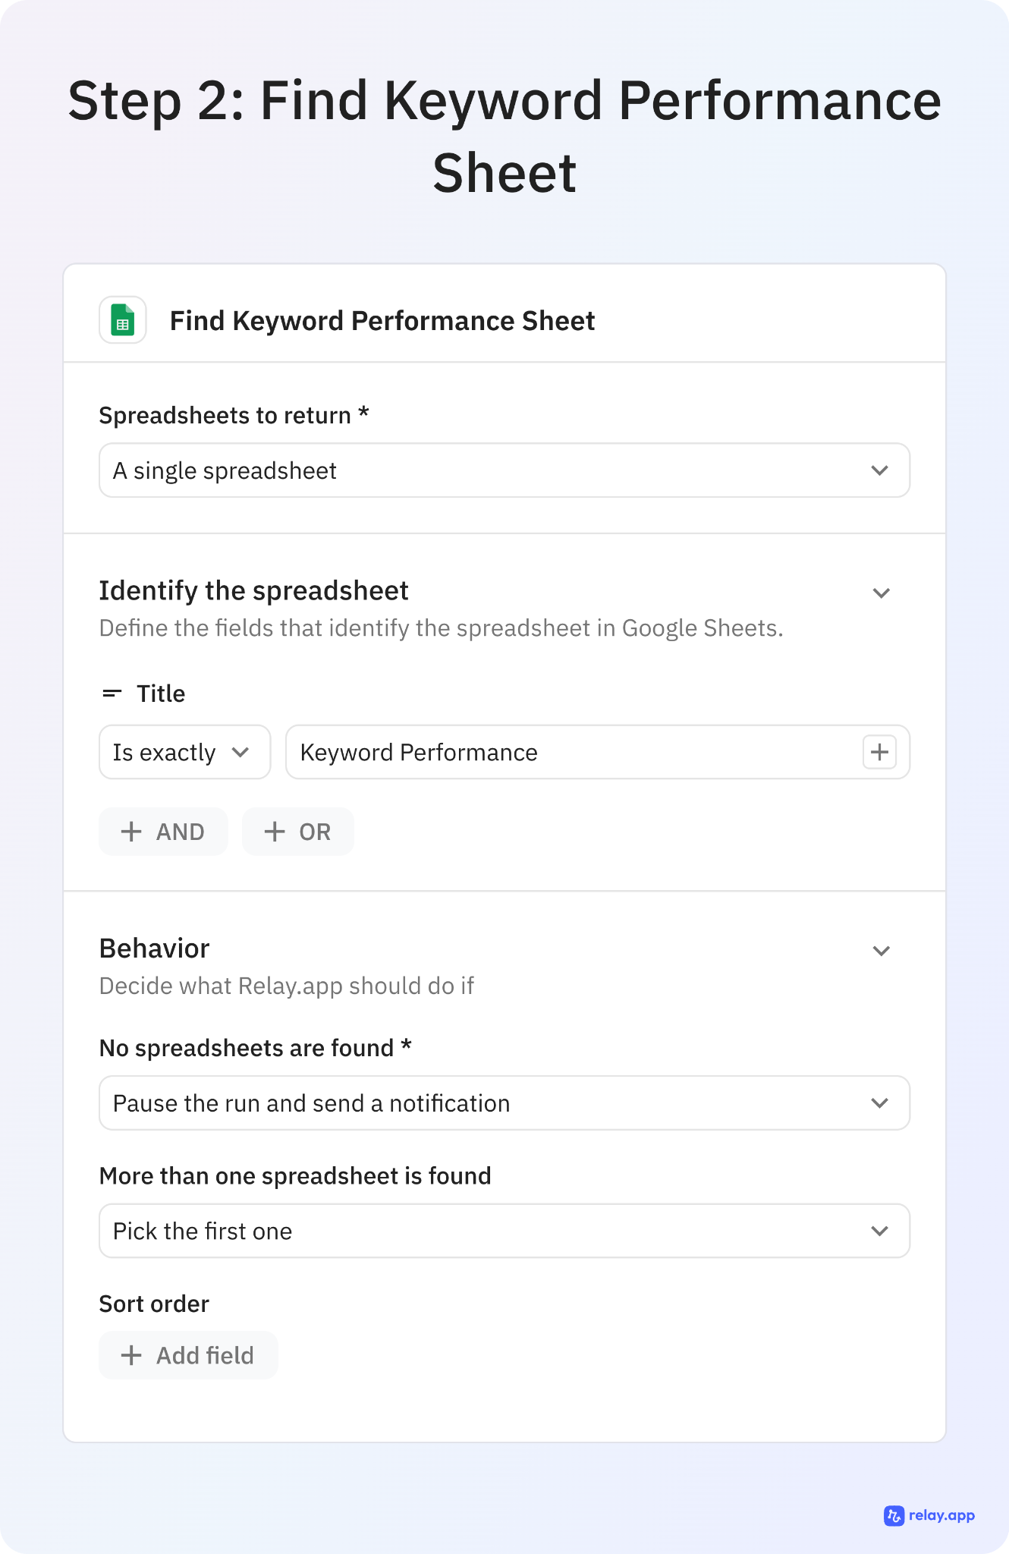Viewport: 1009px width, 1554px height.
Task: Click the text-type icon beside Title
Action: 112,694
